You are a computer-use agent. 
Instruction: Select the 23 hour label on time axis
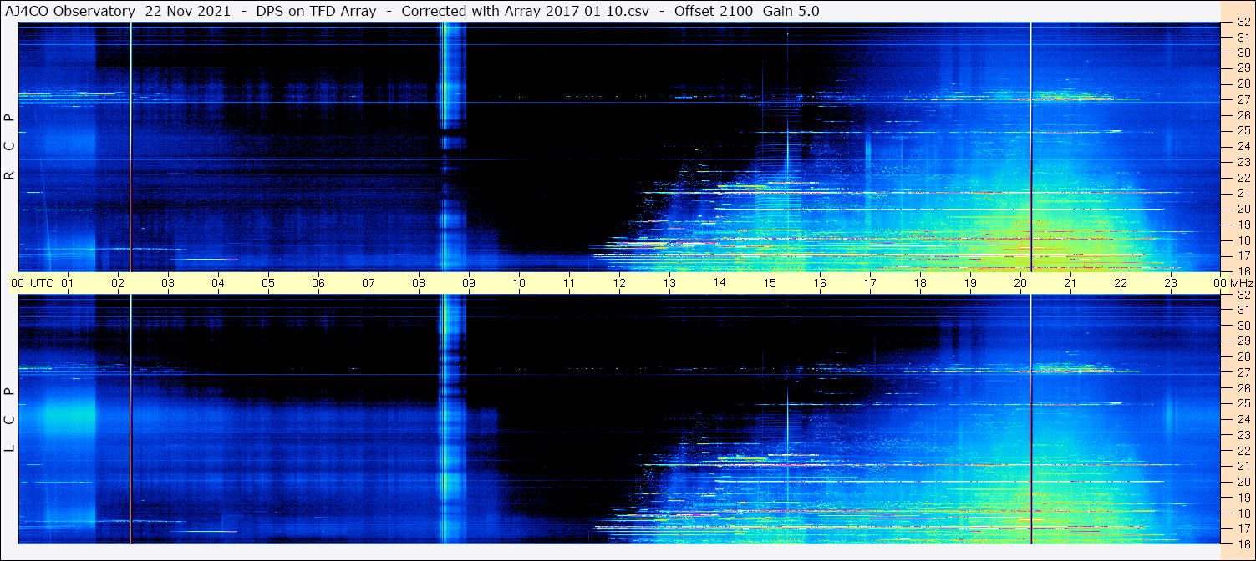[1171, 283]
